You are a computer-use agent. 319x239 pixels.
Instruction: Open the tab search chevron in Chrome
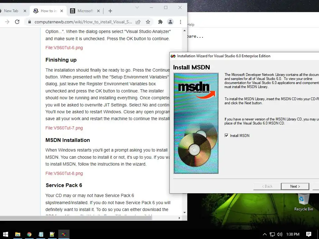point(137,7)
